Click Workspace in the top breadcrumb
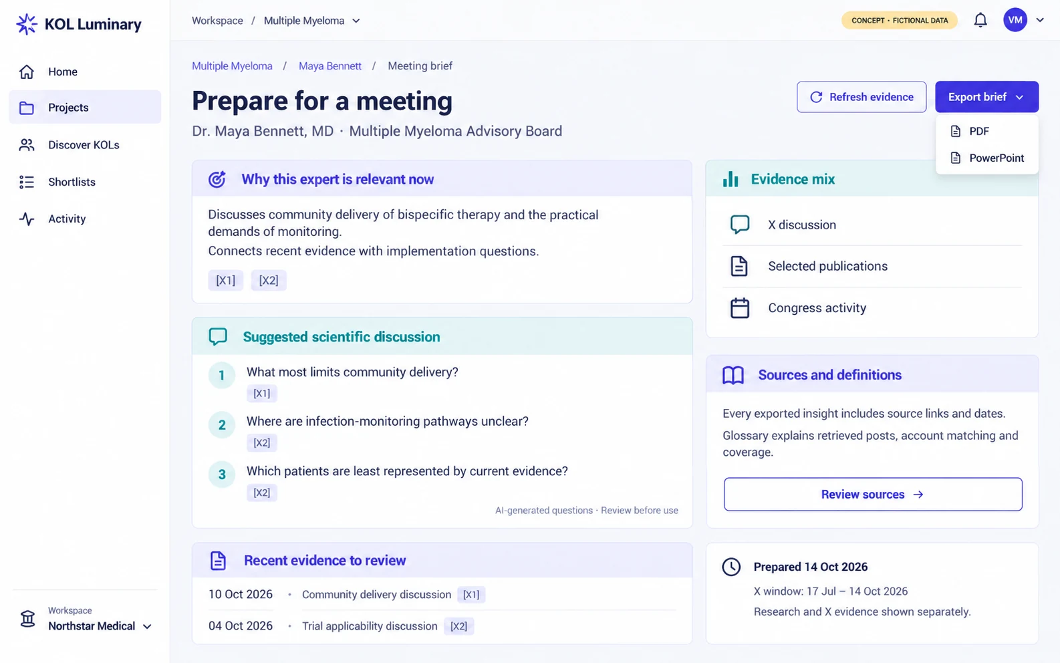The image size is (1060, 663). point(217,21)
